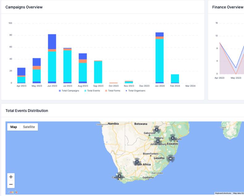Toggle the Total Campaigns legend series

point(69,91)
